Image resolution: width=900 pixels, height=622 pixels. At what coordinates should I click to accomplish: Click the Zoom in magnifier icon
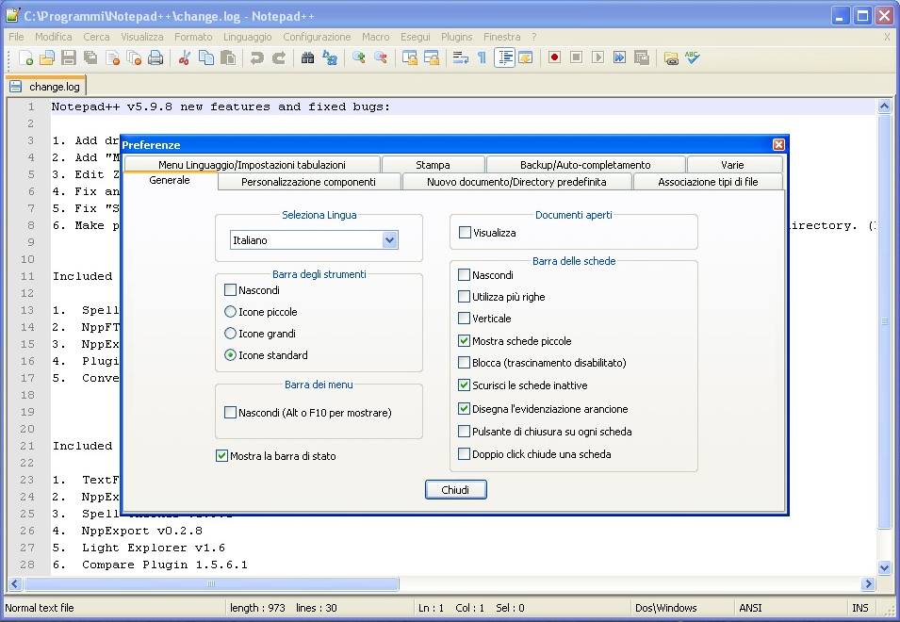359,58
